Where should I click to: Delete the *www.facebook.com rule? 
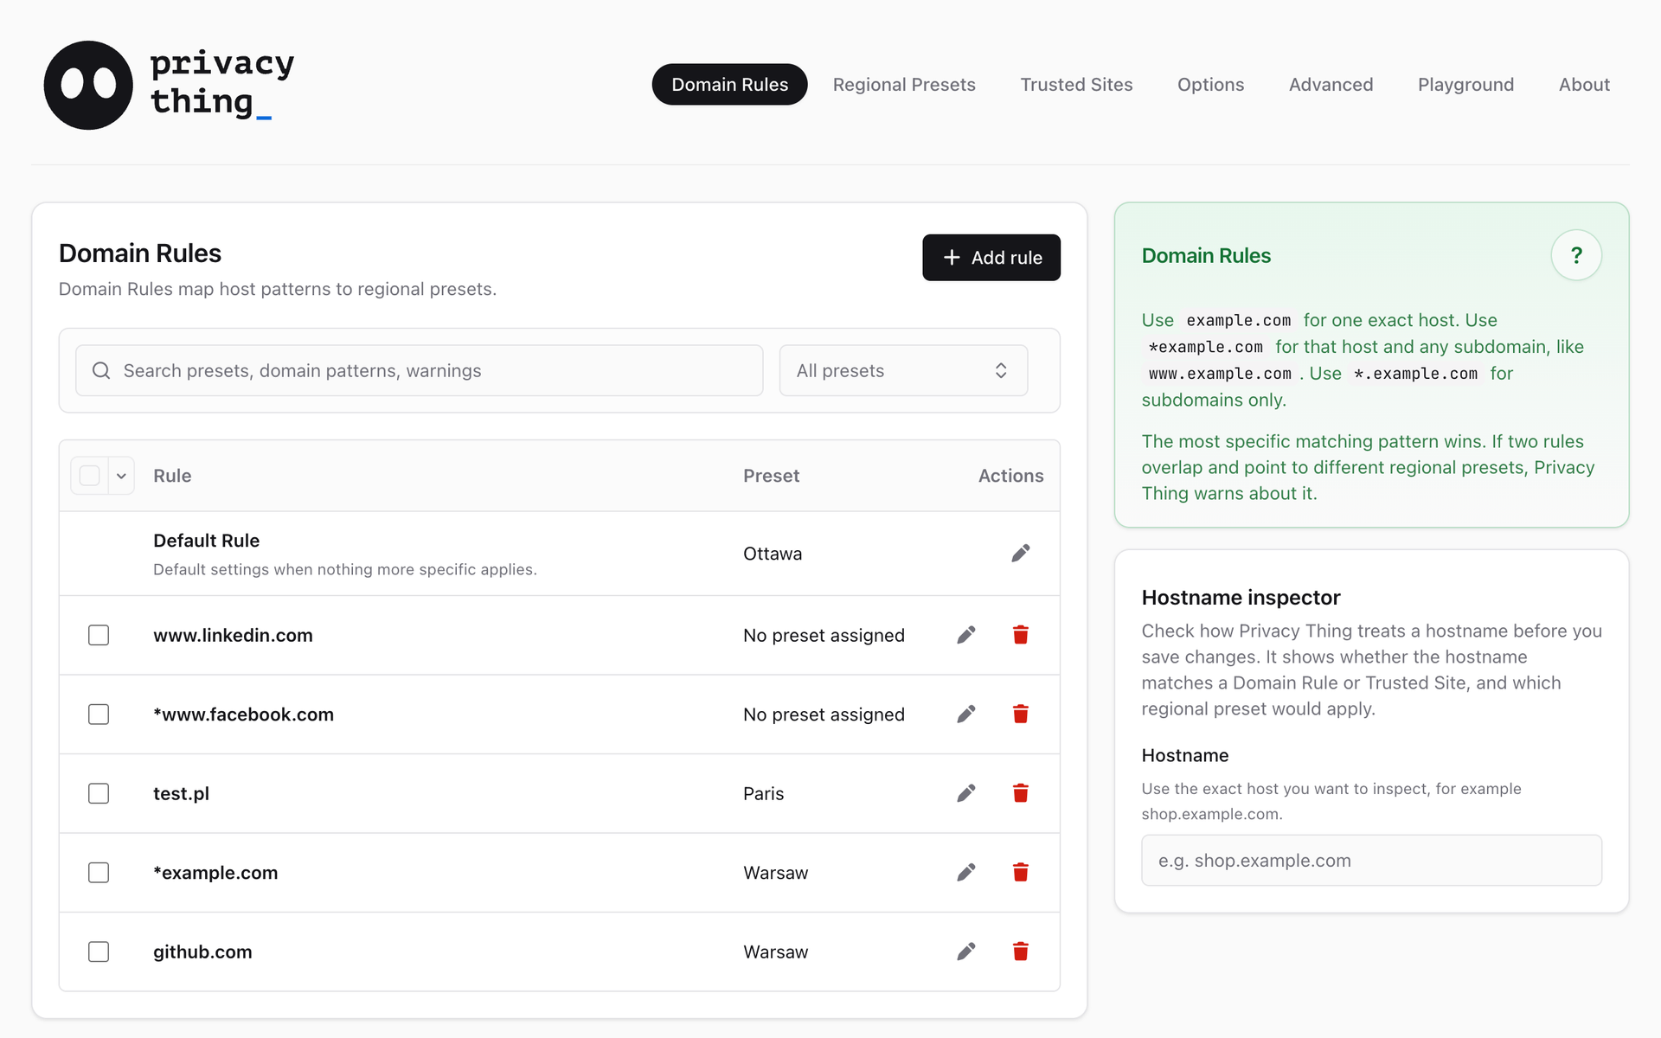(1021, 714)
